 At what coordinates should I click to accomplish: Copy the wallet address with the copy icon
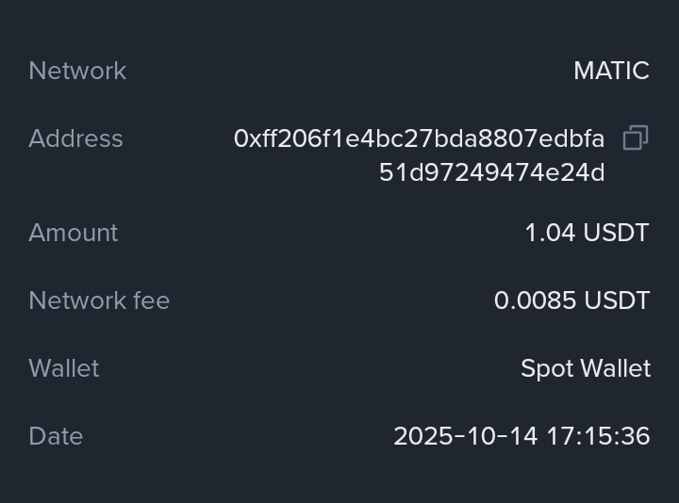636,138
